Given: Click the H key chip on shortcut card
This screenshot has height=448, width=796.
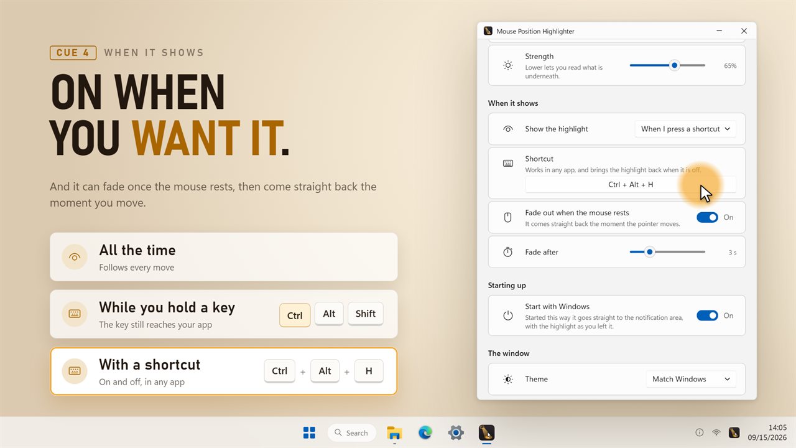Looking at the screenshot, I should [369, 371].
